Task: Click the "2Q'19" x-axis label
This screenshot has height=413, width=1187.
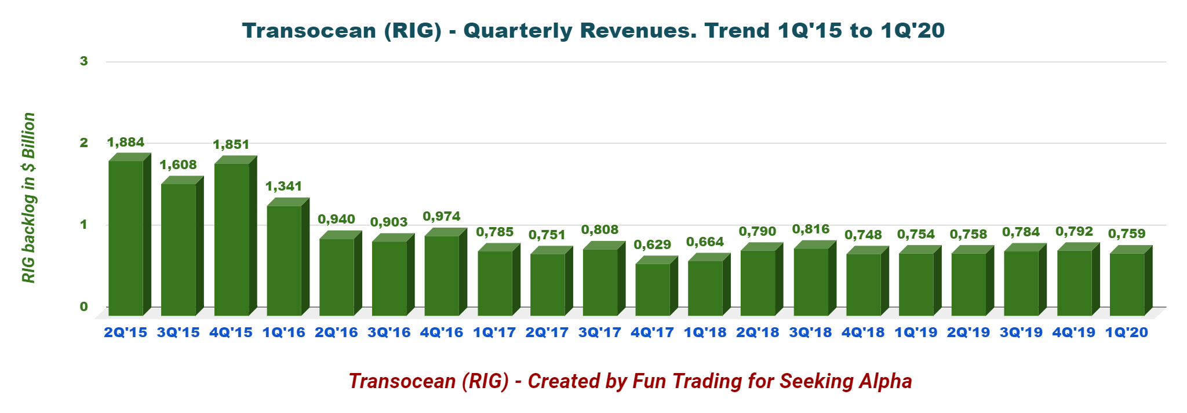Action: (968, 332)
